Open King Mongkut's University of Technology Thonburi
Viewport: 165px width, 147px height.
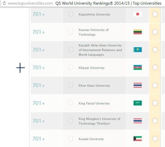pyautogui.click(x=100, y=121)
